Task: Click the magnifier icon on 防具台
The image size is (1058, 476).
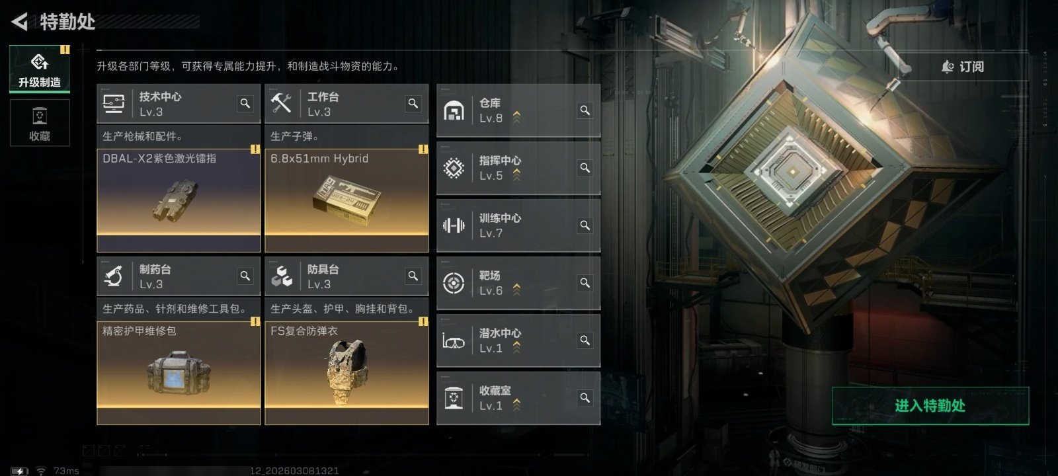Action: pos(413,276)
